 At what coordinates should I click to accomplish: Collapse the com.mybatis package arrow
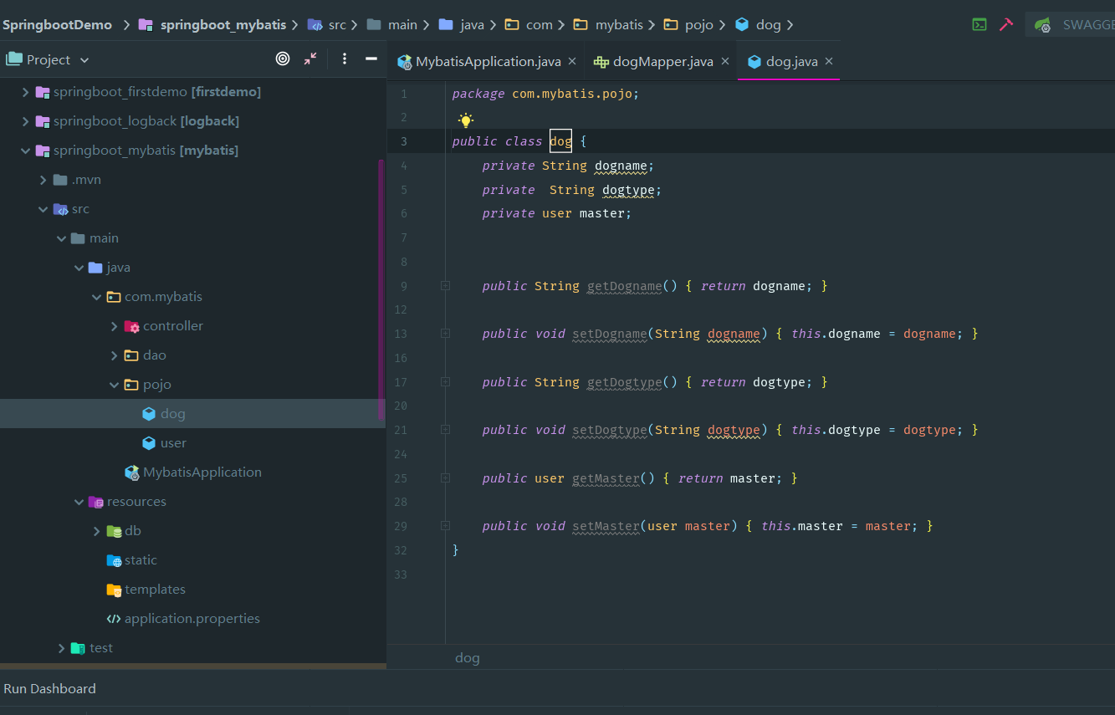(x=97, y=297)
